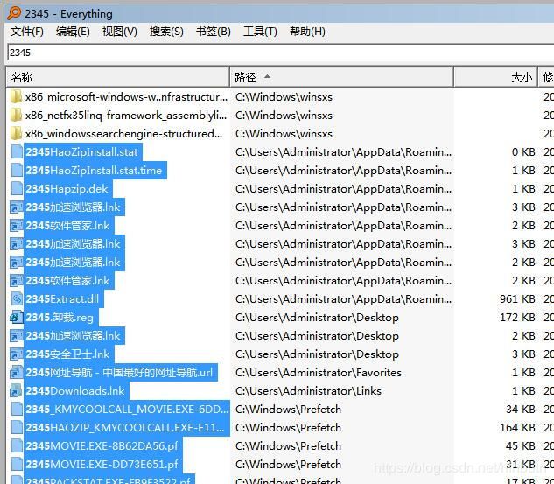Click the 164 KB size cell
The width and height of the screenshot is (554, 484).
click(517, 427)
